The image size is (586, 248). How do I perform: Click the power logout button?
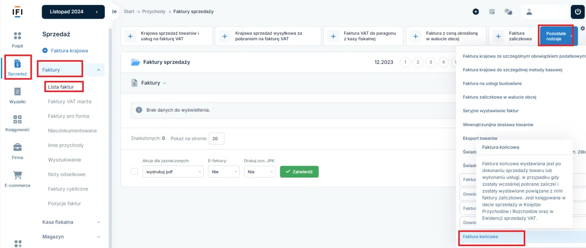pos(577,12)
